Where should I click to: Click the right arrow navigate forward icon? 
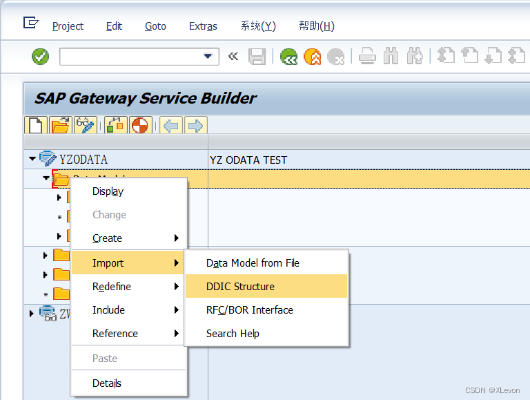(195, 126)
